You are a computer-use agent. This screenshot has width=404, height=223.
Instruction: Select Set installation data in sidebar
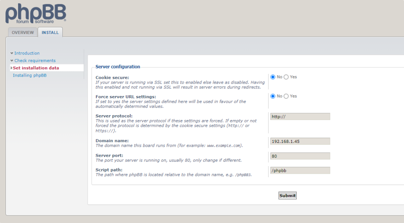(x=36, y=68)
